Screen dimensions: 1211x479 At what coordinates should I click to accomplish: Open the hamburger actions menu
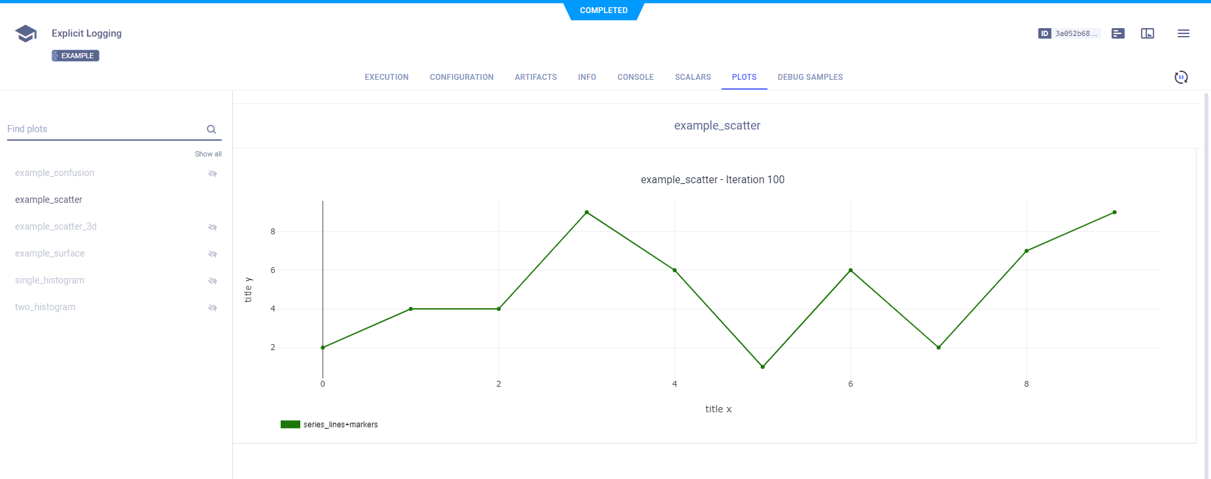(1183, 33)
